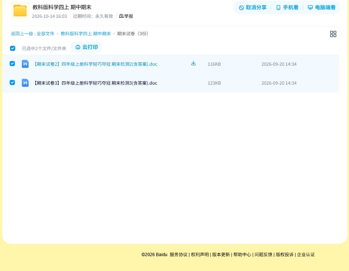
Task: Open 电脑端看 option
Action: click(x=322, y=7)
